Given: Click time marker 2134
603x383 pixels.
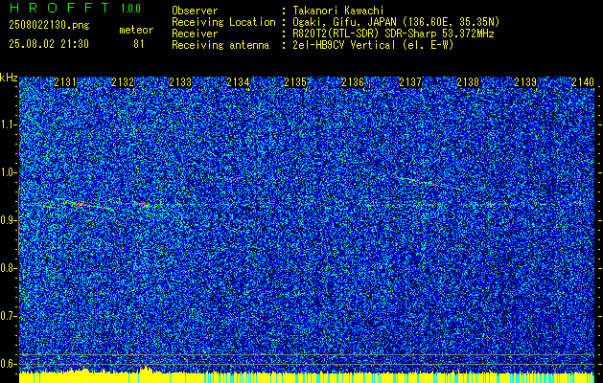Looking at the screenshot, I should click(x=238, y=82).
